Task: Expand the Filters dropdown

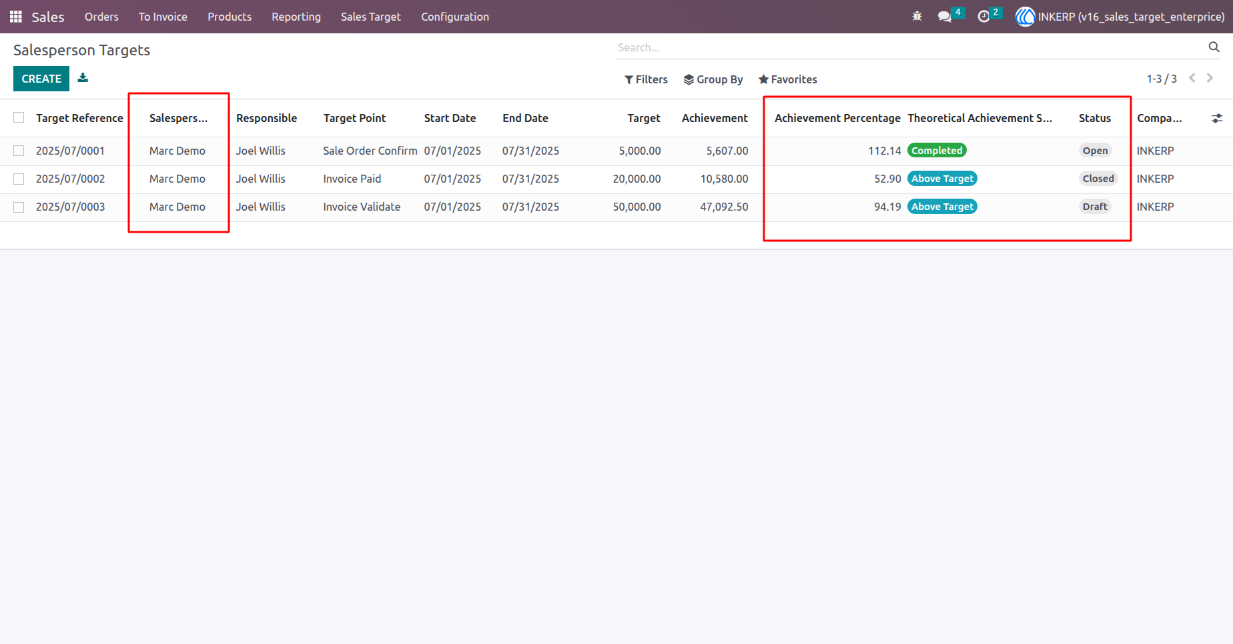Action: click(646, 79)
